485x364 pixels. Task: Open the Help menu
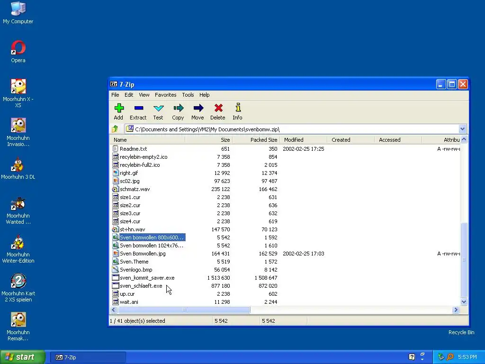pos(205,95)
